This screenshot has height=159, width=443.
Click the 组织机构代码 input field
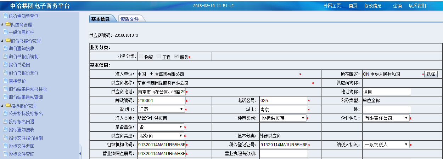[161, 145]
